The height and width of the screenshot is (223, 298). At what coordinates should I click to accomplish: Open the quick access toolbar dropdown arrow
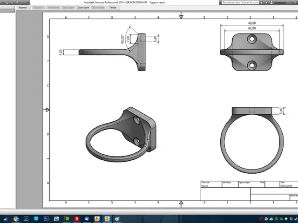click(x=28, y=2)
